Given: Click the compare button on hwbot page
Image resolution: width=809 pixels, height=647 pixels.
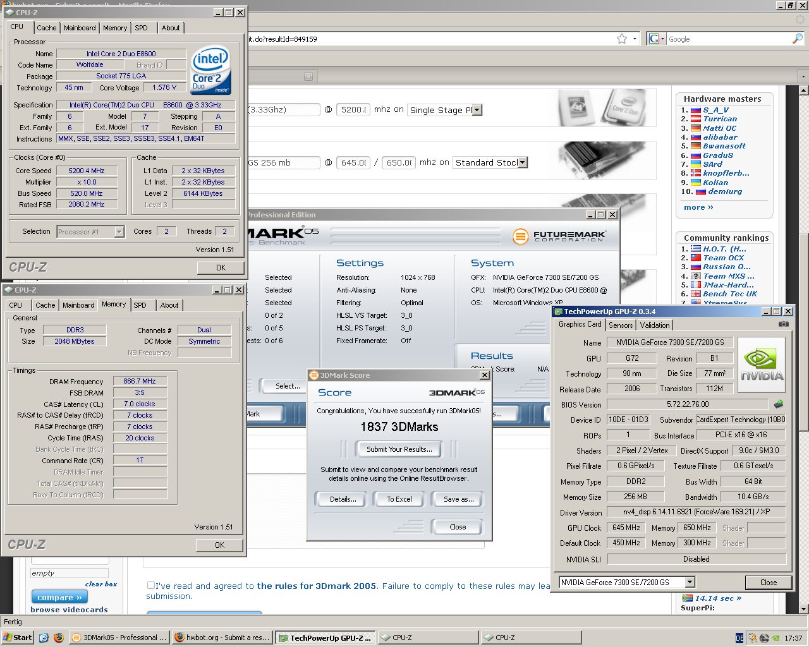Looking at the screenshot, I should (59, 597).
